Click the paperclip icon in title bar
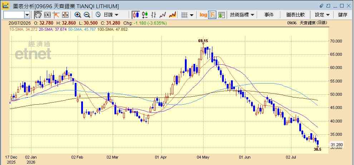Image resolution: width=354 pixels, height=165 pixels. tap(322, 6)
